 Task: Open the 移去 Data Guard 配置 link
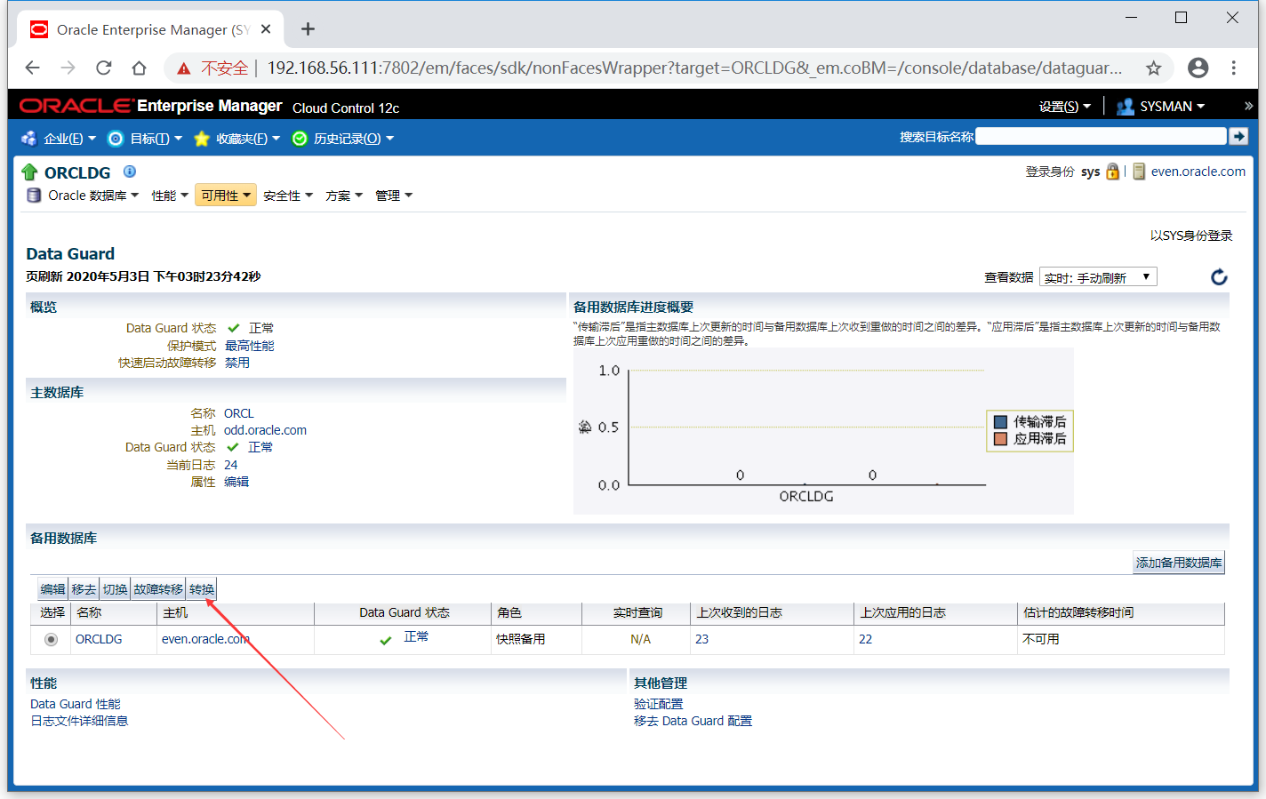[x=693, y=721]
